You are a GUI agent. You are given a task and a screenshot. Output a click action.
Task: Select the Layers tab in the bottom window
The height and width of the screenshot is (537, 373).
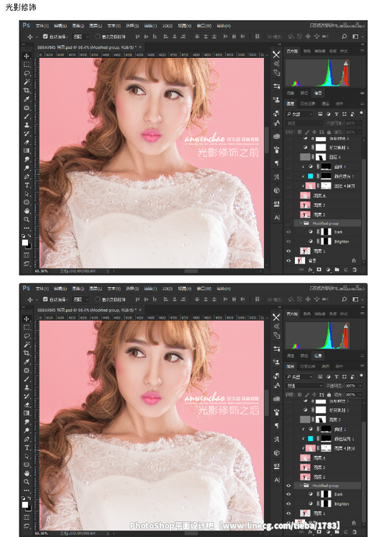[x=290, y=366]
